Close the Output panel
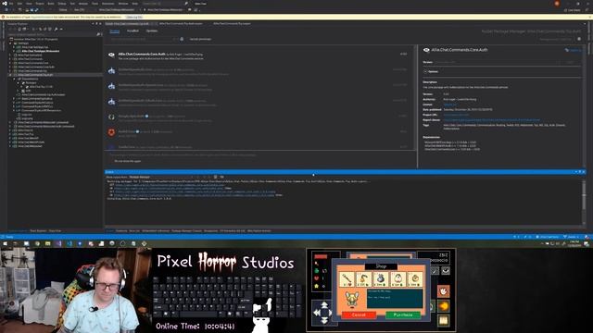 [584, 172]
